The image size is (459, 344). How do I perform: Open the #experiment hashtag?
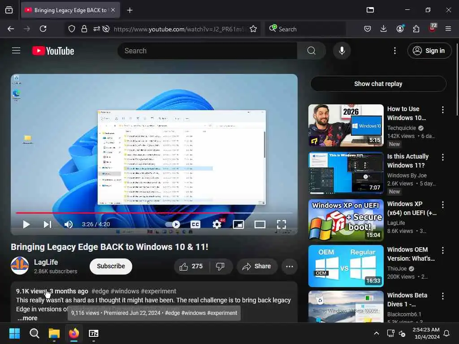pyautogui.click(x=158, y=291)
